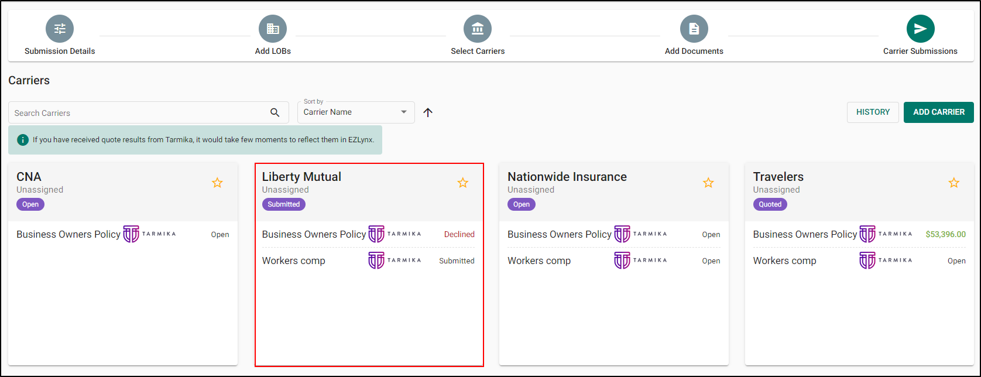
Task: Open the Submission Details step icon
Action: [x=60, y=29]
